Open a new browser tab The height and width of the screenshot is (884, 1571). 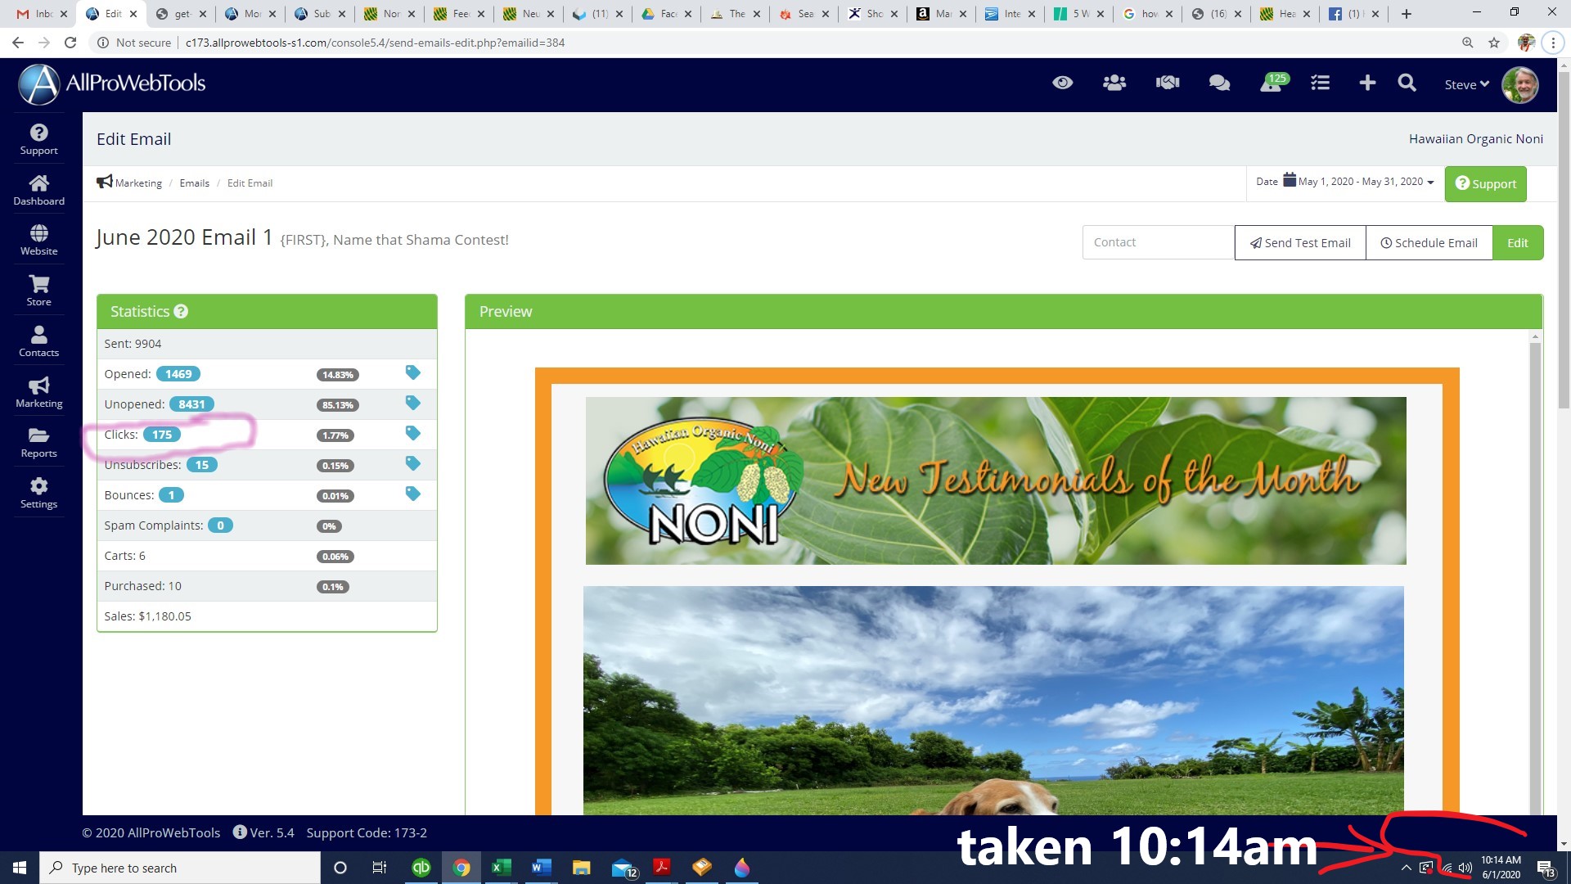[x=1407, y=14]
